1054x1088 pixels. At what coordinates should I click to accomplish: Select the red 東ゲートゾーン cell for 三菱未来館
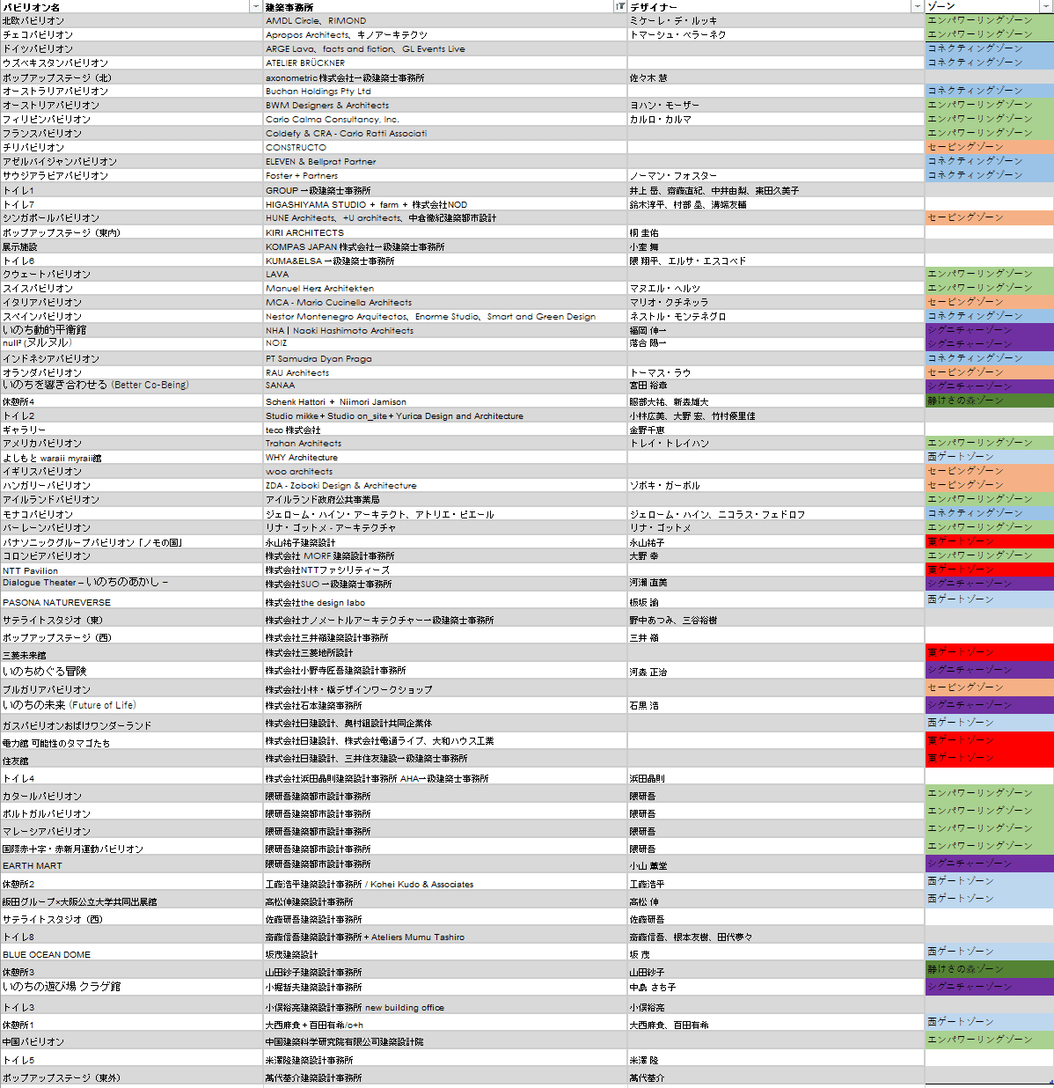(x=989, y=652)
